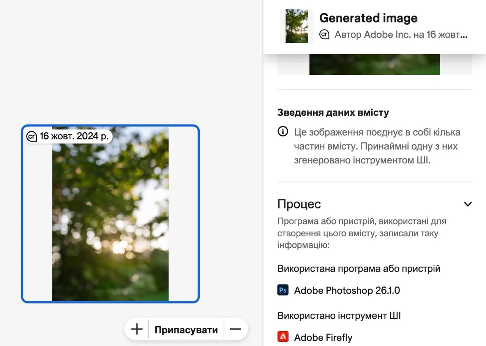Viewport: 486px width, 346px height.
Task: Click the Adobe Photoshop icon
Action: coord(283,291)
